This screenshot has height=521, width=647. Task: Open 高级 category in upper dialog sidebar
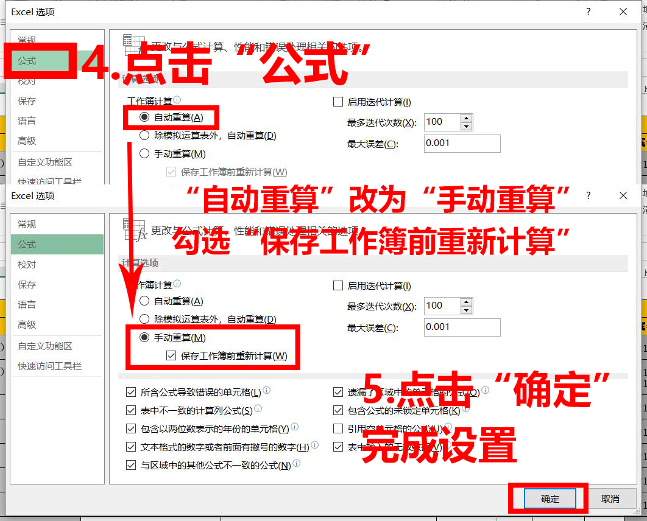click(x=57, y=141)
